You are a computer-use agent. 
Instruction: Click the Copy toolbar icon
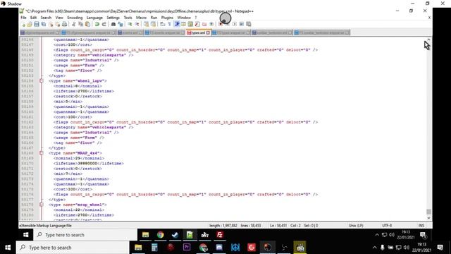tap(80, 24)
